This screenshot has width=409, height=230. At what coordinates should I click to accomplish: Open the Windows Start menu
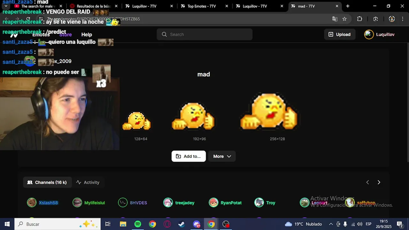pyautogui.click(x=7, y=224)
